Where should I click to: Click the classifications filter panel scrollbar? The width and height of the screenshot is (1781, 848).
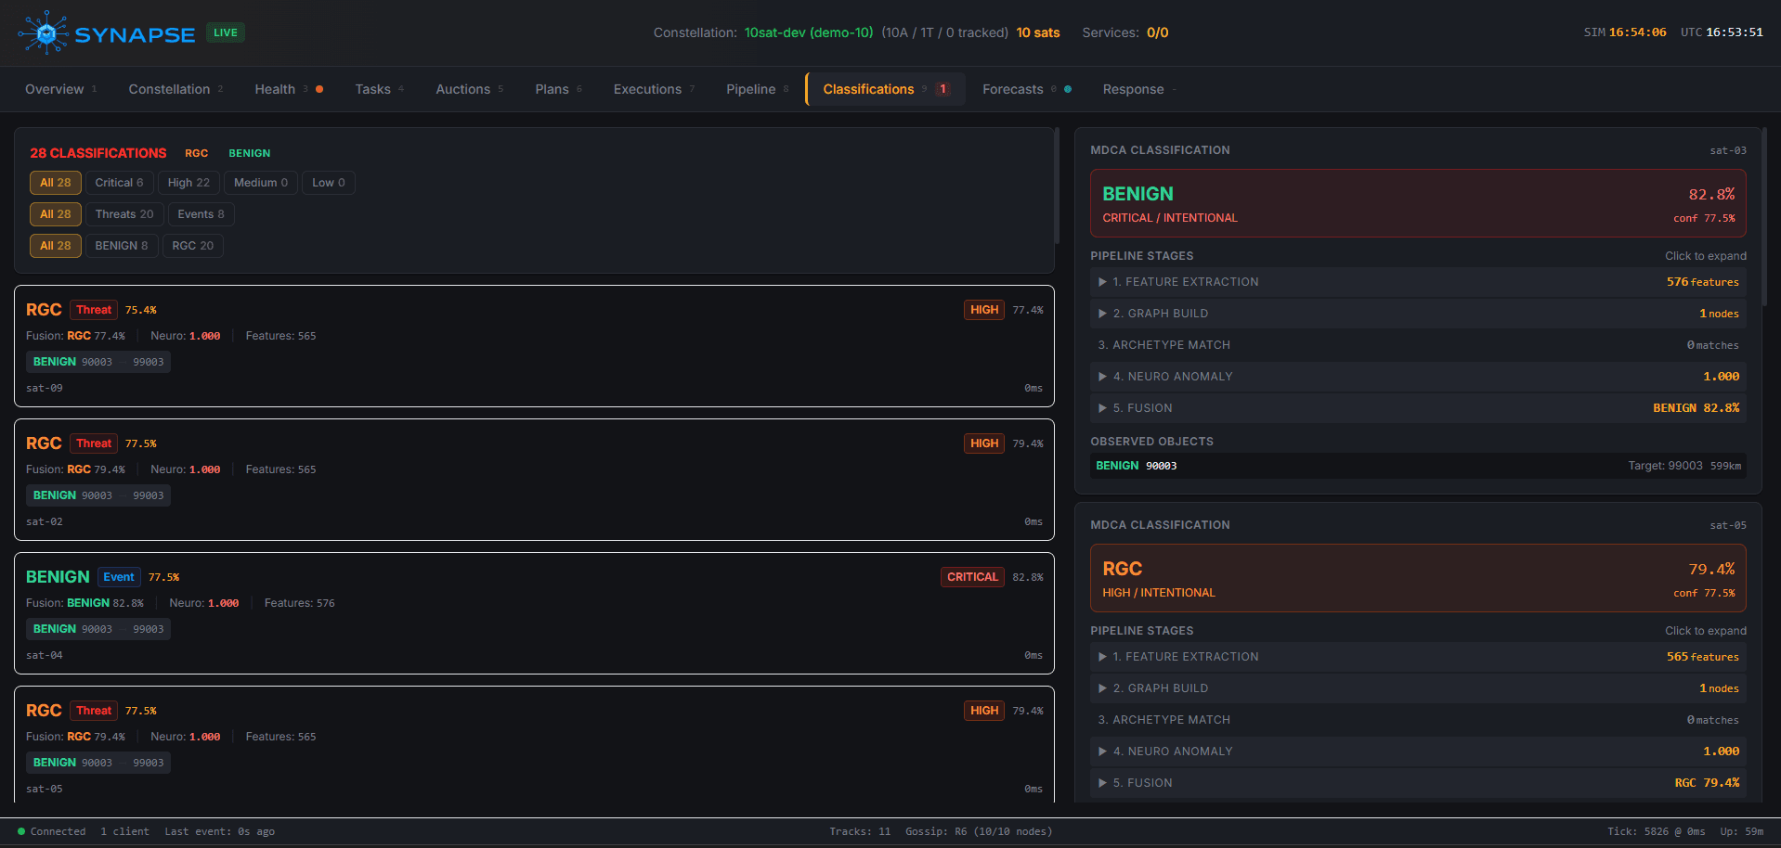click(x=1056, y=186)
